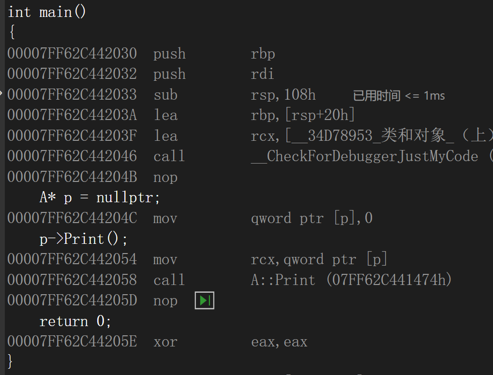Click the nop at address 00007FF62C44204B
Viewport: 493px width, 375px height.
(92, 177)
